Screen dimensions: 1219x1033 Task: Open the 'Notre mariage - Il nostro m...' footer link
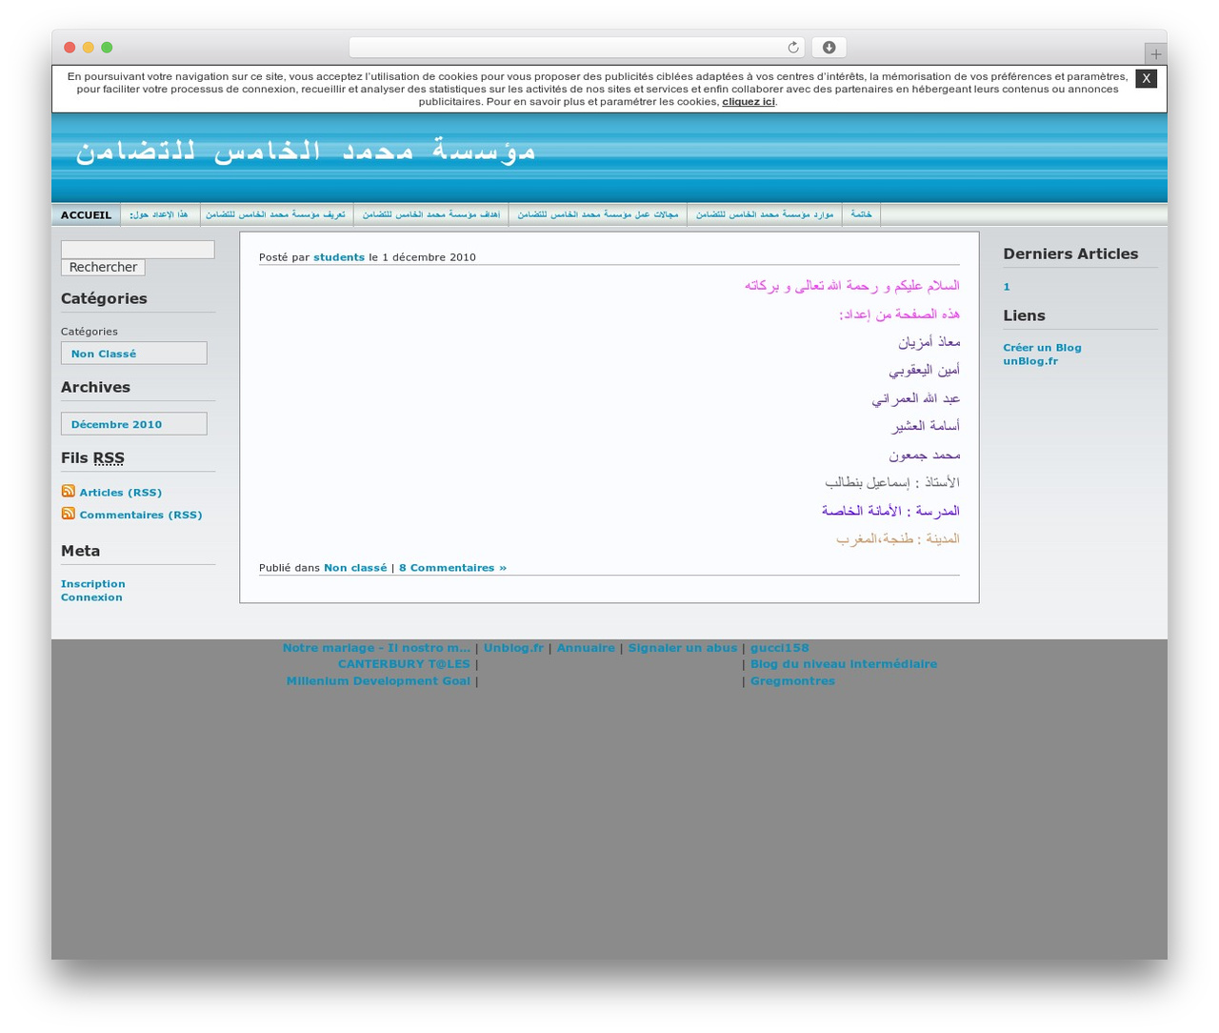pyautogui.click(x=376, y=648)
